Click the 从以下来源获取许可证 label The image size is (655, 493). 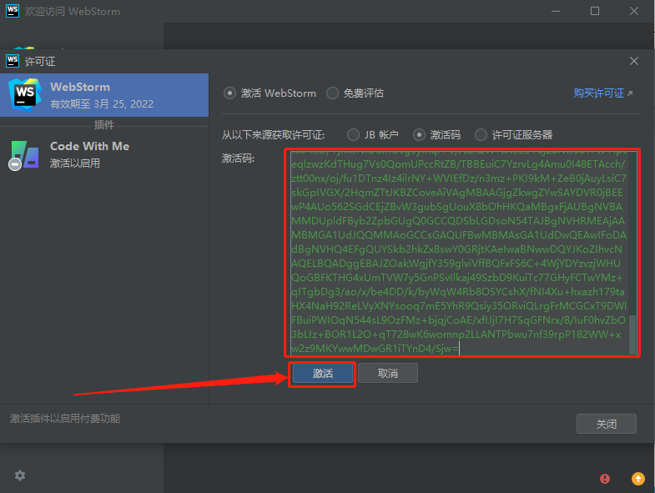click(273, 135)
